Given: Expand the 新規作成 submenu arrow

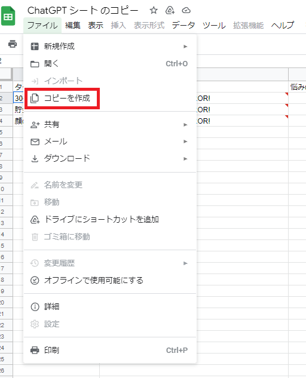Looking at the screenshot, I should click(x=185, y=47).
